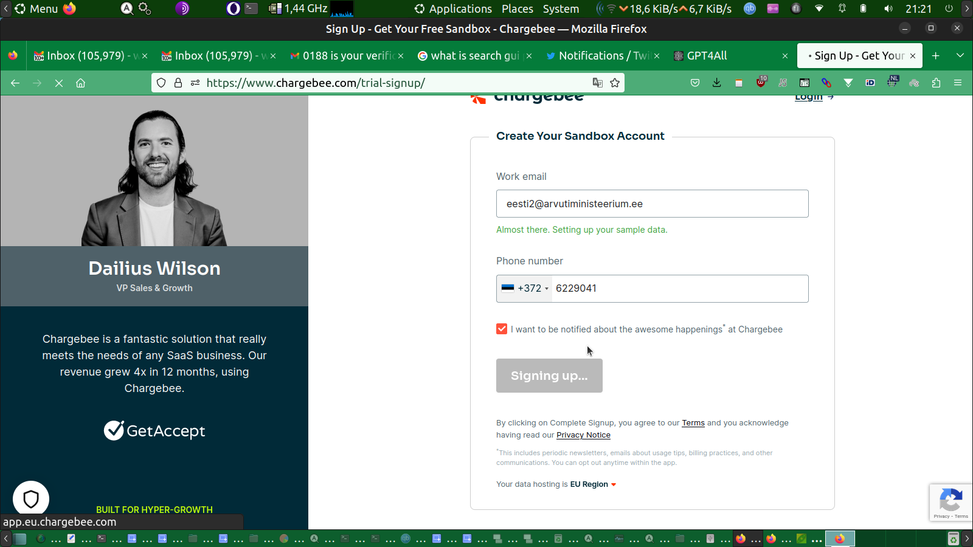The image size is (973, 547).
Task: Focus the Phone number field
Action: click(x=680, y=289)
